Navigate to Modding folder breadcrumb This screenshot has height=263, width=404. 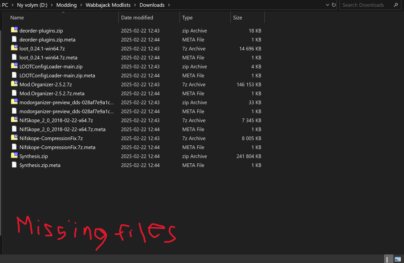(66, 5)
